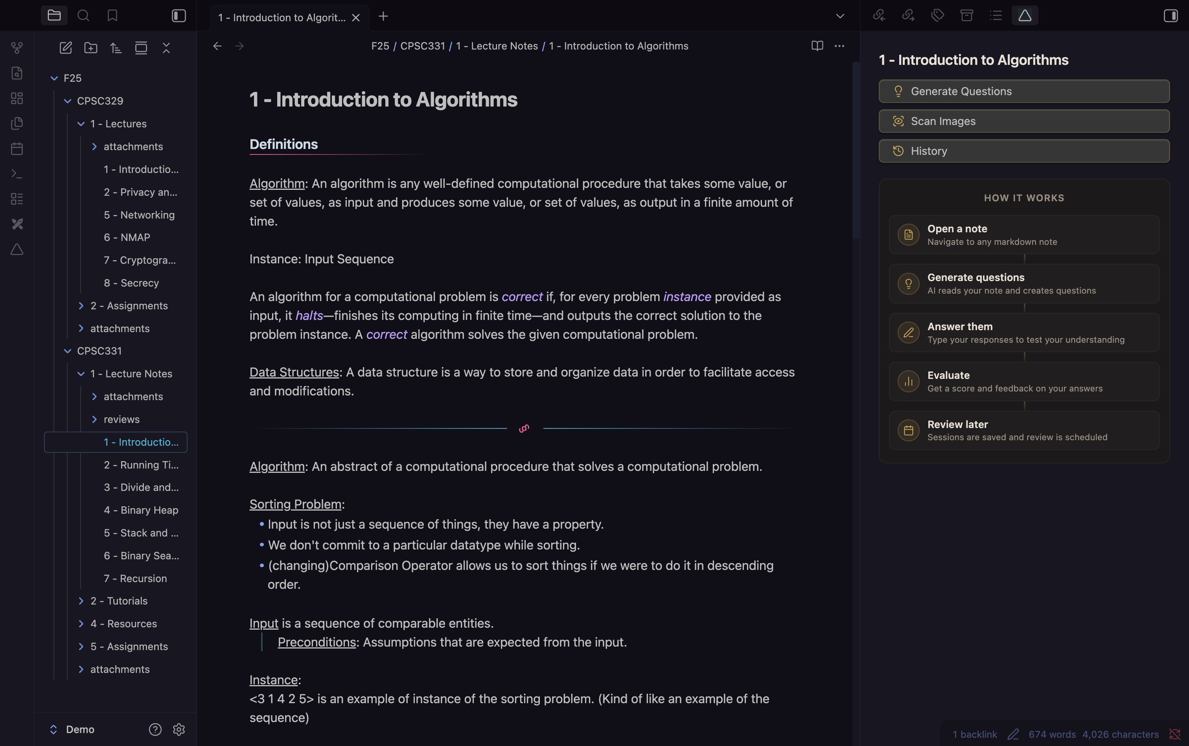Viewport: 1189px width, 746px height.
Task: Expand the 2 - Tutorials folder
Action: [x=81, y=601]
